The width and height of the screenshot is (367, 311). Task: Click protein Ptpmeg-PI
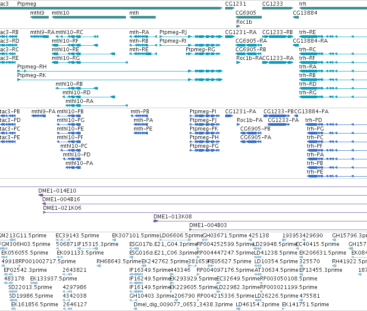click(x=205, y=116)
